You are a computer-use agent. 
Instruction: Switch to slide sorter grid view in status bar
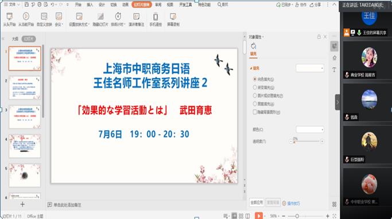pyautogui.click(x=241, y=216)
